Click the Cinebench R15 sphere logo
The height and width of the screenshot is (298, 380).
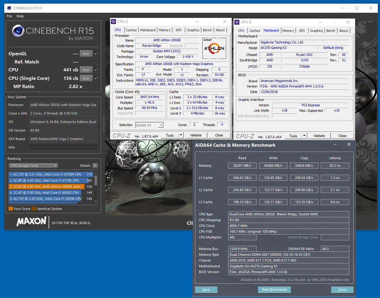(18, 31)
